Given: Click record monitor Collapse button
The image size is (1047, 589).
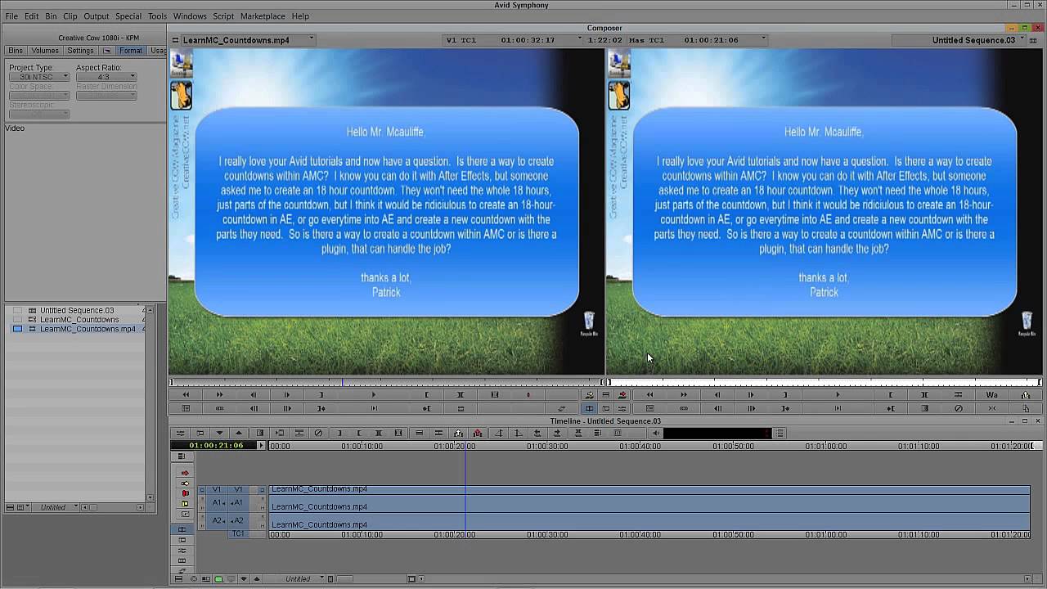Looking at the screenshot, I should [x=992, y=408].
